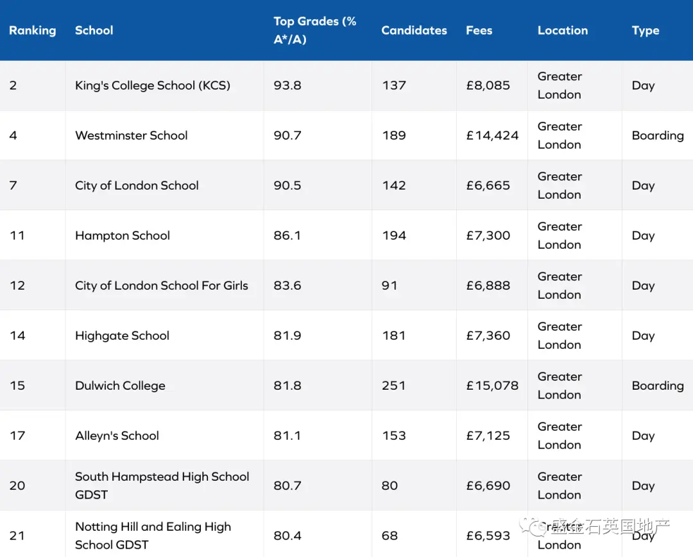
Task: Click South Hampstead High School GDST
Action: [x=162, y=485]
